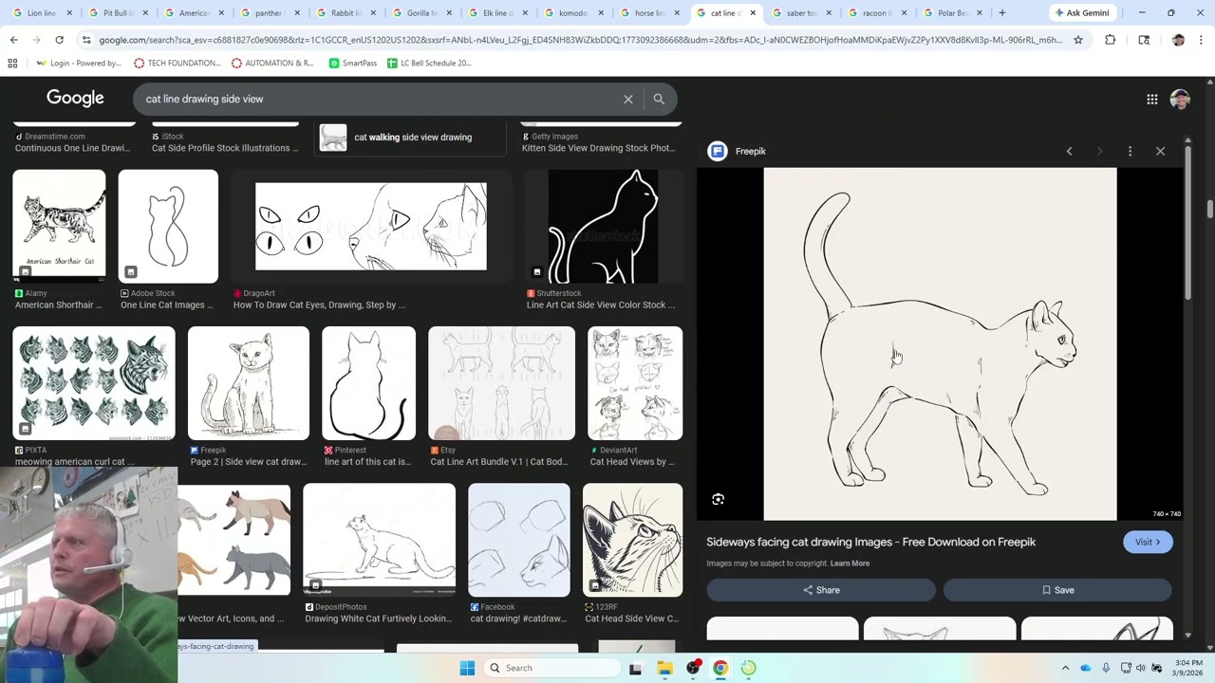The height and width of the screenshot is (683, 1215).
Task: Open the Windows Start menu
Action: tap(467, 668)
